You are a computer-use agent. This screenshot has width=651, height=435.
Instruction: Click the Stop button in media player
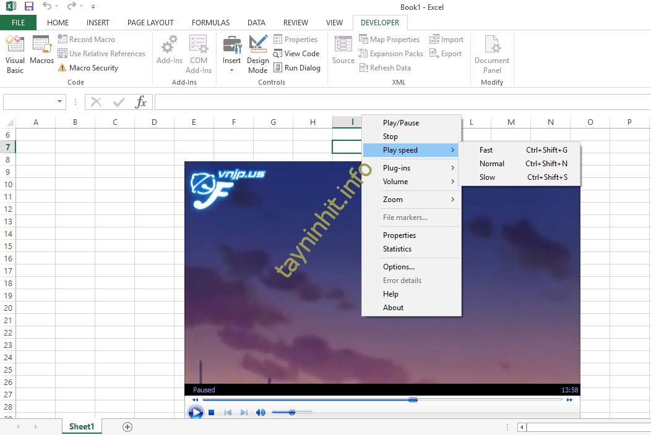click(212, 412)
